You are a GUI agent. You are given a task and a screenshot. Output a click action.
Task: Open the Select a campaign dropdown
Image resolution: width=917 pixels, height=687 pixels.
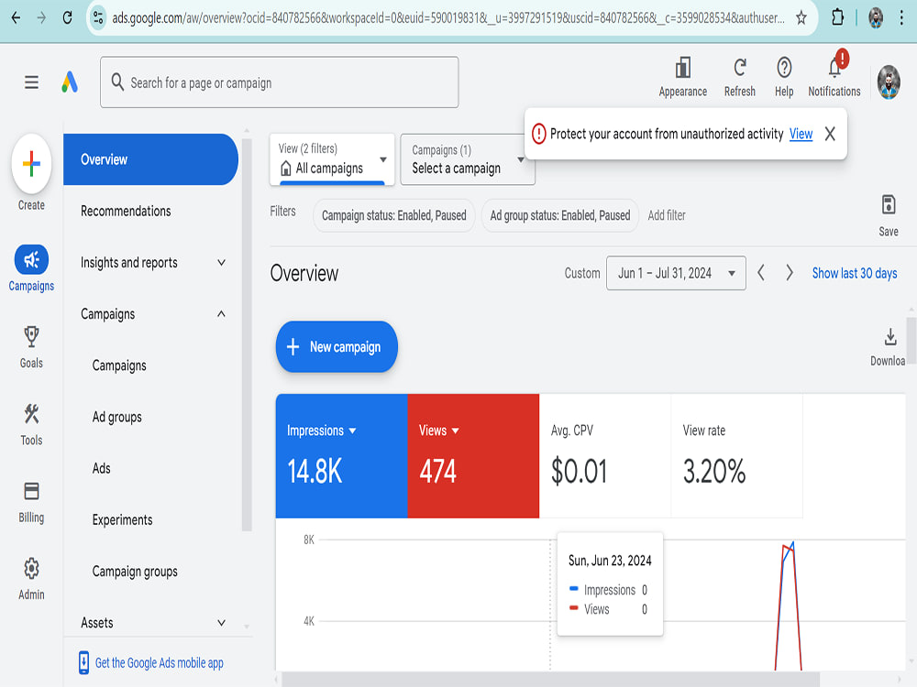point(468,159)
